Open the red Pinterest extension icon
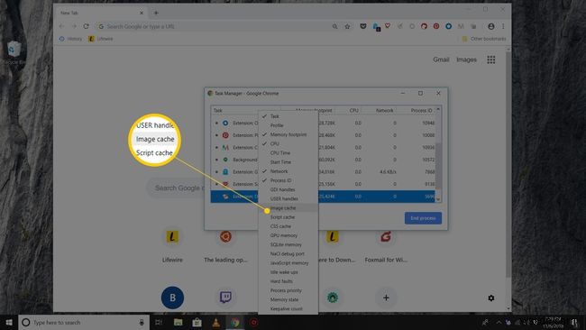 [436, 26]
